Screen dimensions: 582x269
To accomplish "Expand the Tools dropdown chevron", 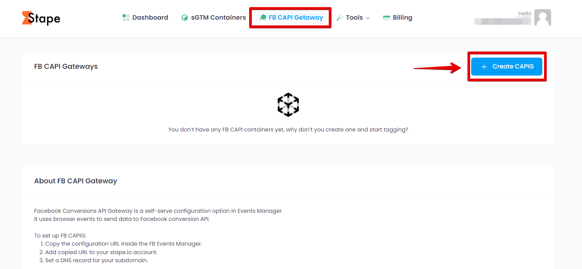I will click(368, 18).
